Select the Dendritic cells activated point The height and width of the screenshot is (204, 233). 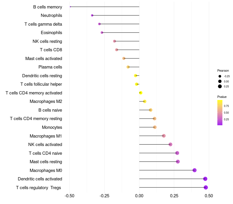point(205,179)
